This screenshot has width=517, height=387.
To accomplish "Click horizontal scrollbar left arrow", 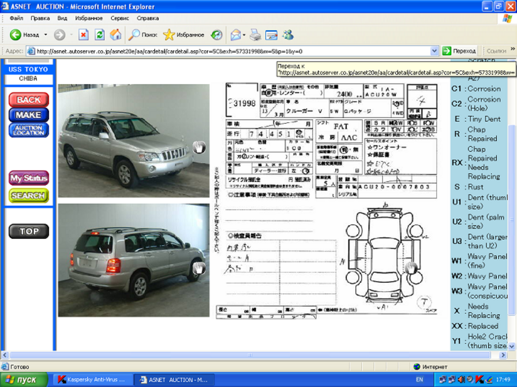I will 5,355.
